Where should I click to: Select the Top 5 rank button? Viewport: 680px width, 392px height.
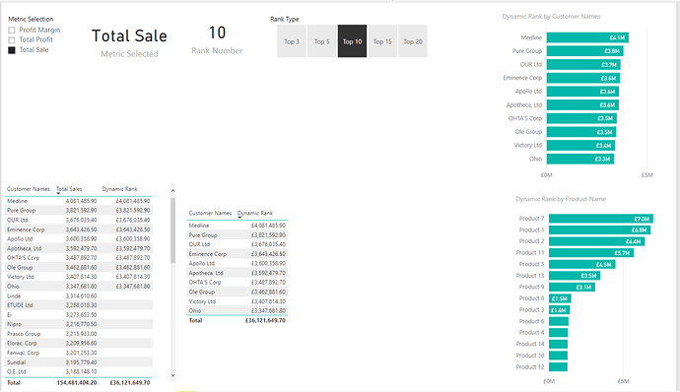tap(322, 41)
